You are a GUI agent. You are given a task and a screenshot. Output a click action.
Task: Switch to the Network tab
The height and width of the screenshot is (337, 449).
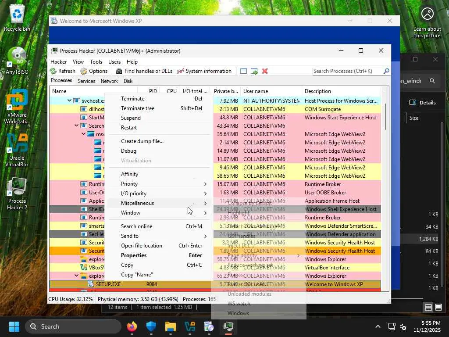(x=109, y=81)
